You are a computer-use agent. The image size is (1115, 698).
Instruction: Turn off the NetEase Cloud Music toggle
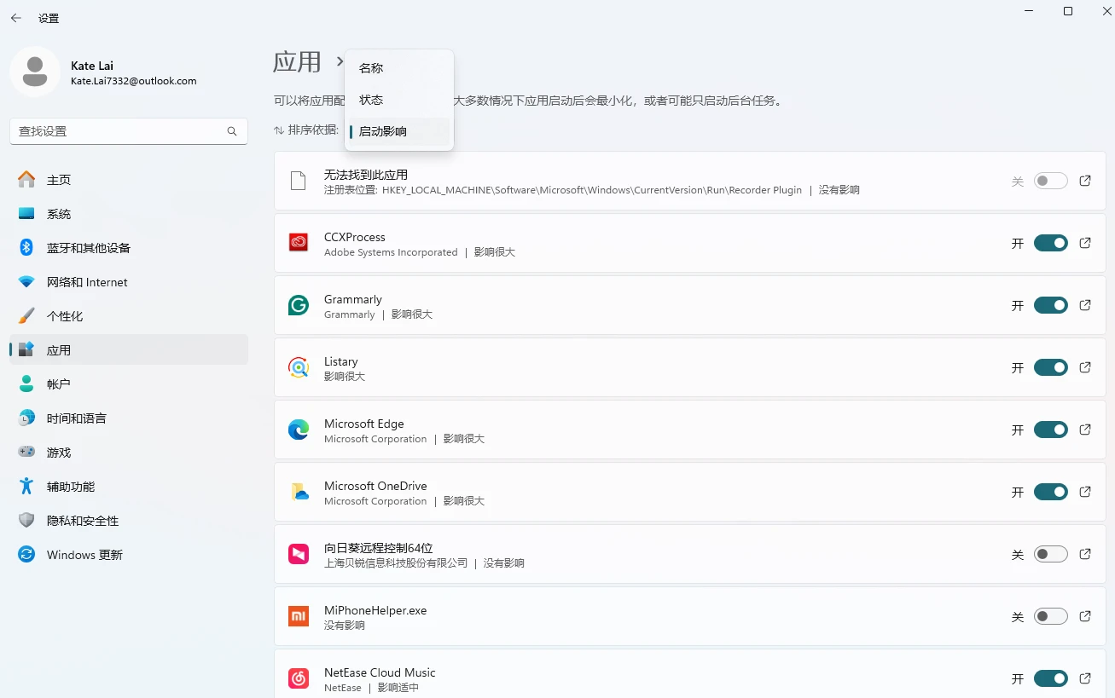tap(1050, 678)
